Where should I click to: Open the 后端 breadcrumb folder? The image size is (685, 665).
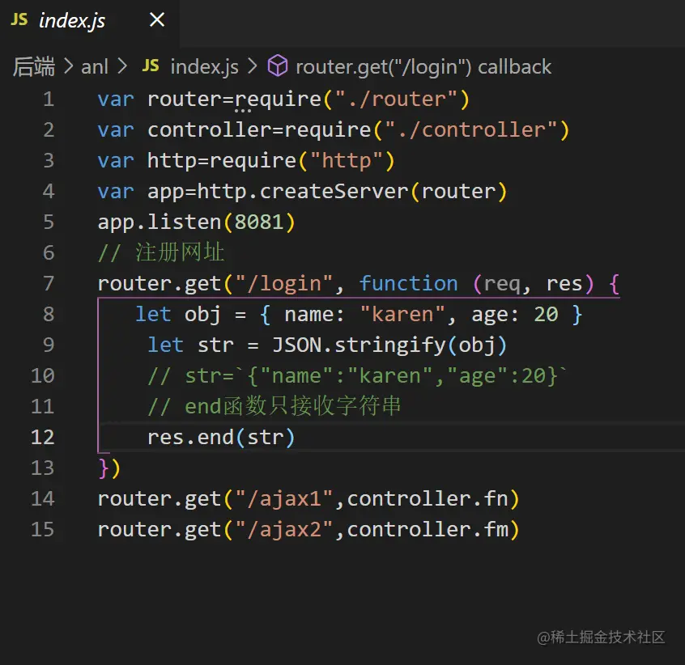(x=34, y=67)
